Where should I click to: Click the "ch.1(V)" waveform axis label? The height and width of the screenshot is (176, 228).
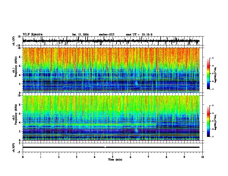[14, 41]
